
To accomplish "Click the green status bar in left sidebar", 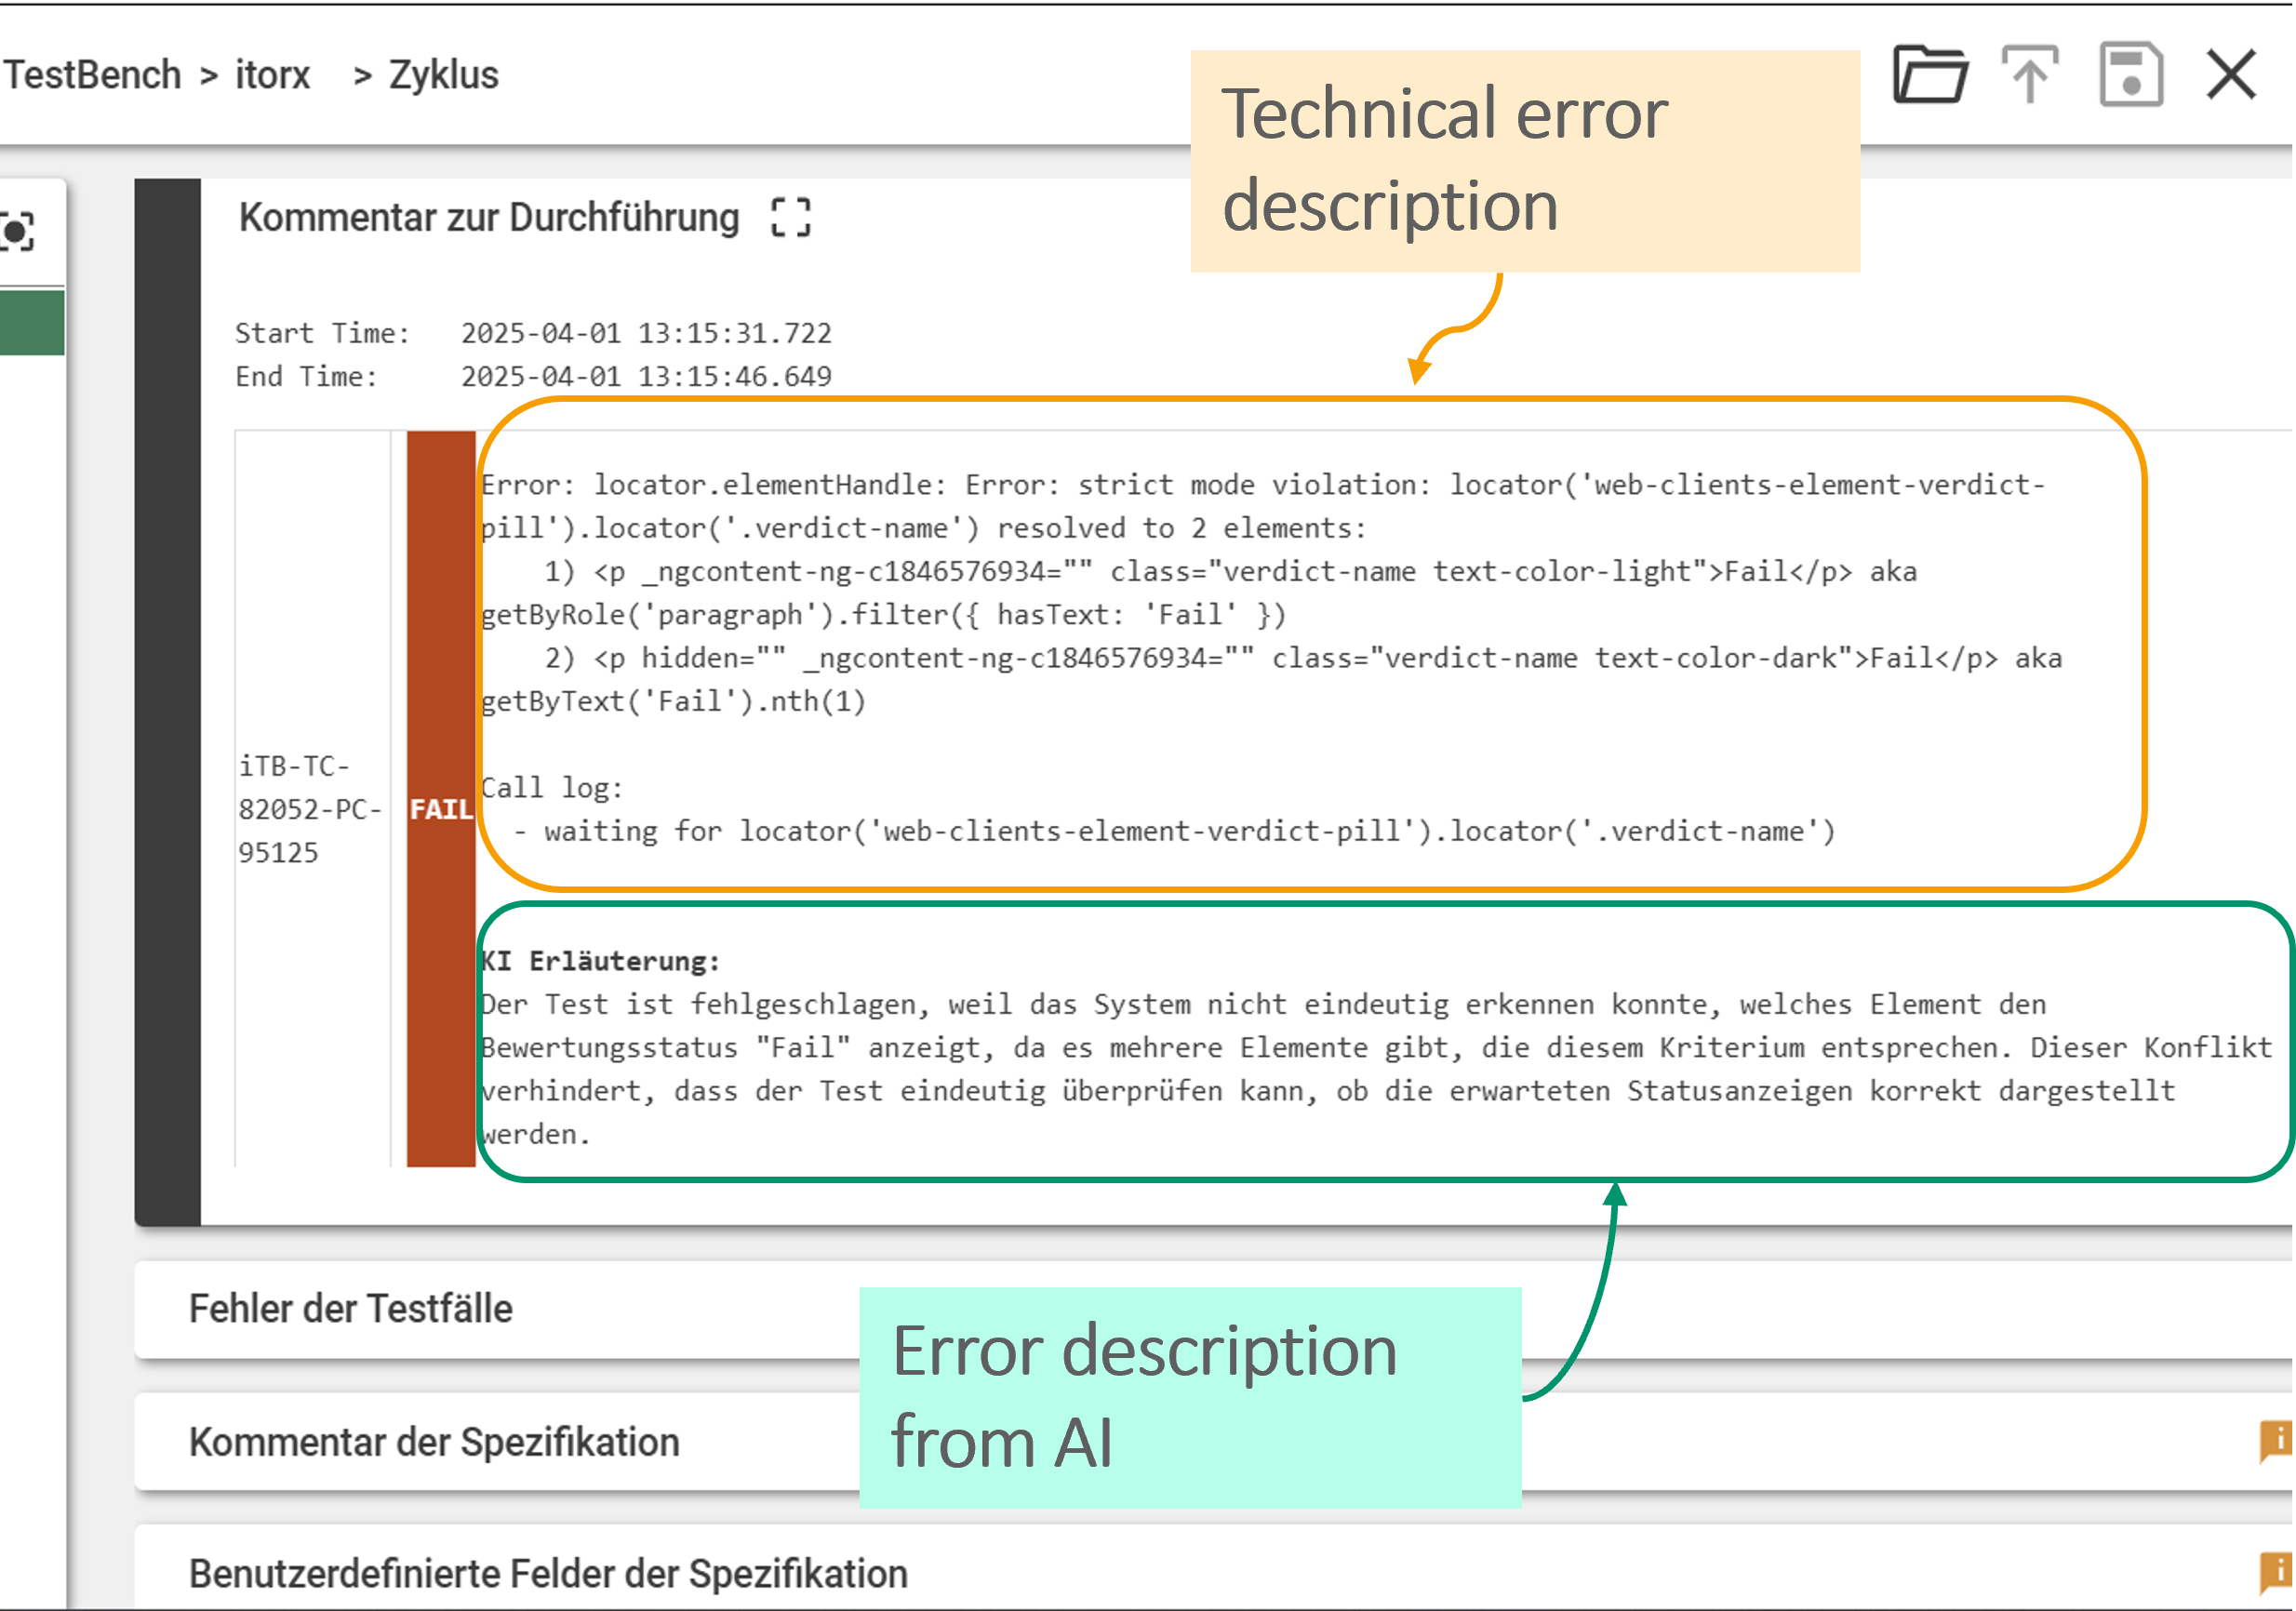I will [x=32, y=322].
